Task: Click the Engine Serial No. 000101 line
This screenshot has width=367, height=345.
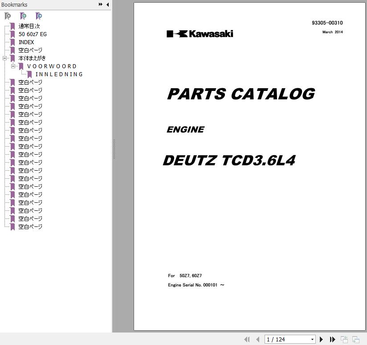Action: 196,285
